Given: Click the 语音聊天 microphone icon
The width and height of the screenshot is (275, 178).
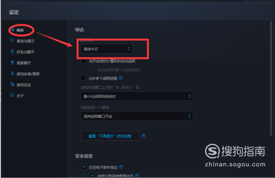Looking at the screenshot, I should coord(12,63).
